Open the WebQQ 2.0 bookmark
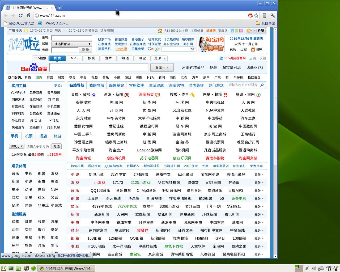 (x=53, y=23)
